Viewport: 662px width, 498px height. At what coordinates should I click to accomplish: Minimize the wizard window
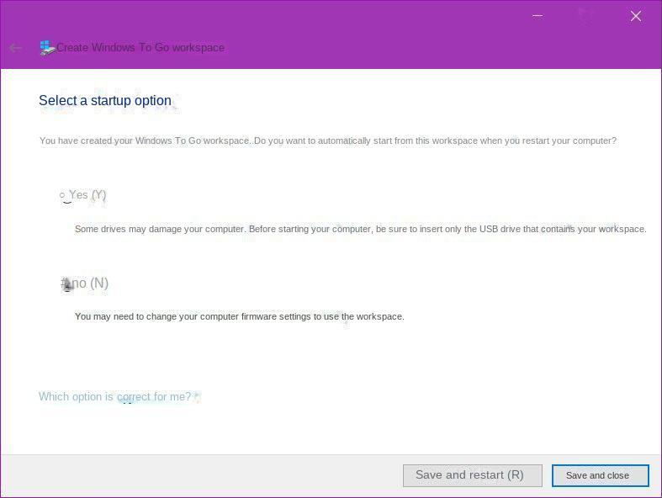pos(538,16)
